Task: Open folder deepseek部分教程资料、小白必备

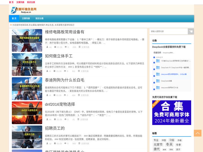Action: (x=174, y=74)
